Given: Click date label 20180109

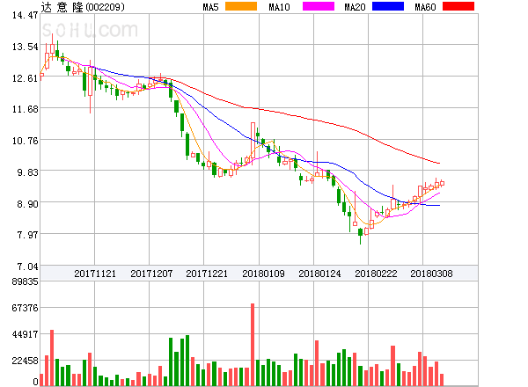Looking at the screenshot, I should pos(263,274).
